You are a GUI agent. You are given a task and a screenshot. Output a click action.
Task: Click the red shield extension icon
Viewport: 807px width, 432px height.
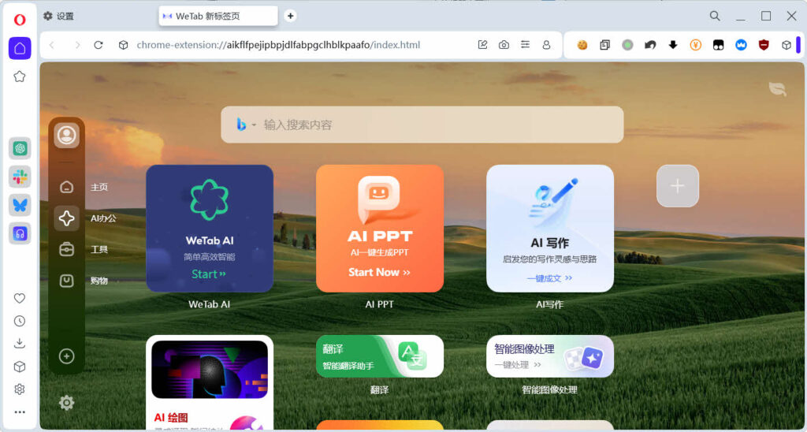pyautogui.click(x=764, y=45)
